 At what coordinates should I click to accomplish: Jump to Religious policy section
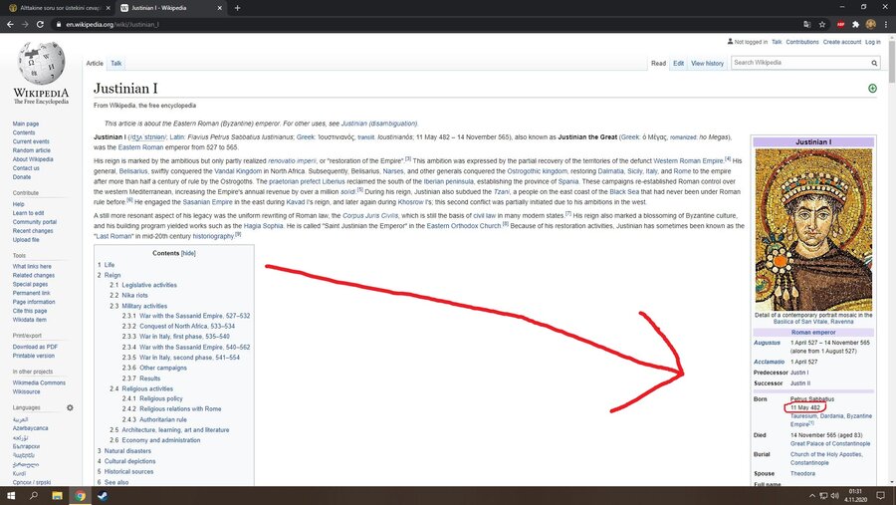161,398
